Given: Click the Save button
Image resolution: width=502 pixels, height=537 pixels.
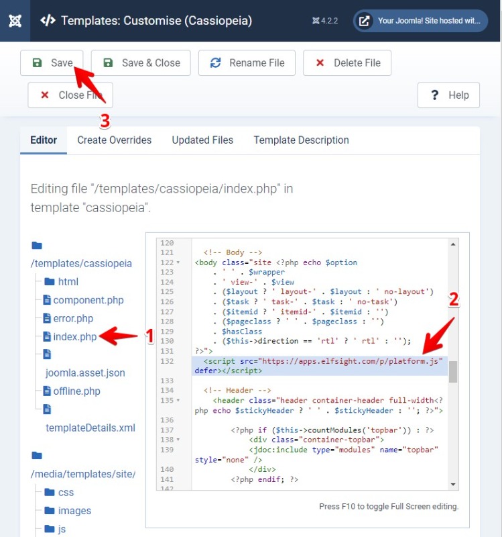Looking at the screenshot, I should pos(52,62).
